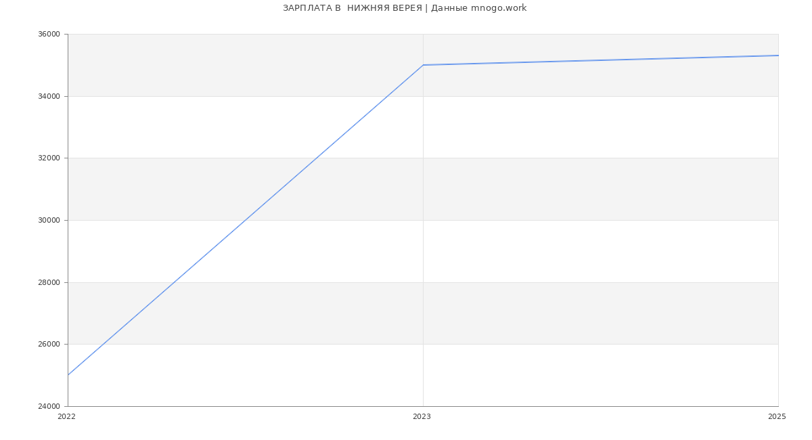Click the 32000 y-axis label
This screenshot has height=440, width=812.
[x=49, y=158]
